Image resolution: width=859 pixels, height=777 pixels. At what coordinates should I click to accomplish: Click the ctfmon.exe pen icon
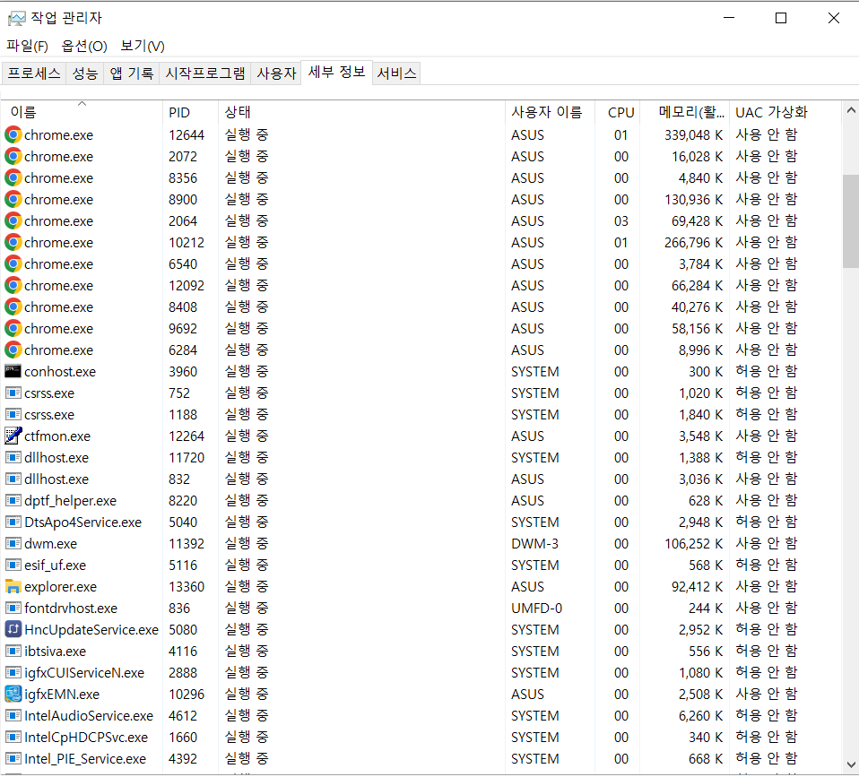(13, 436)
